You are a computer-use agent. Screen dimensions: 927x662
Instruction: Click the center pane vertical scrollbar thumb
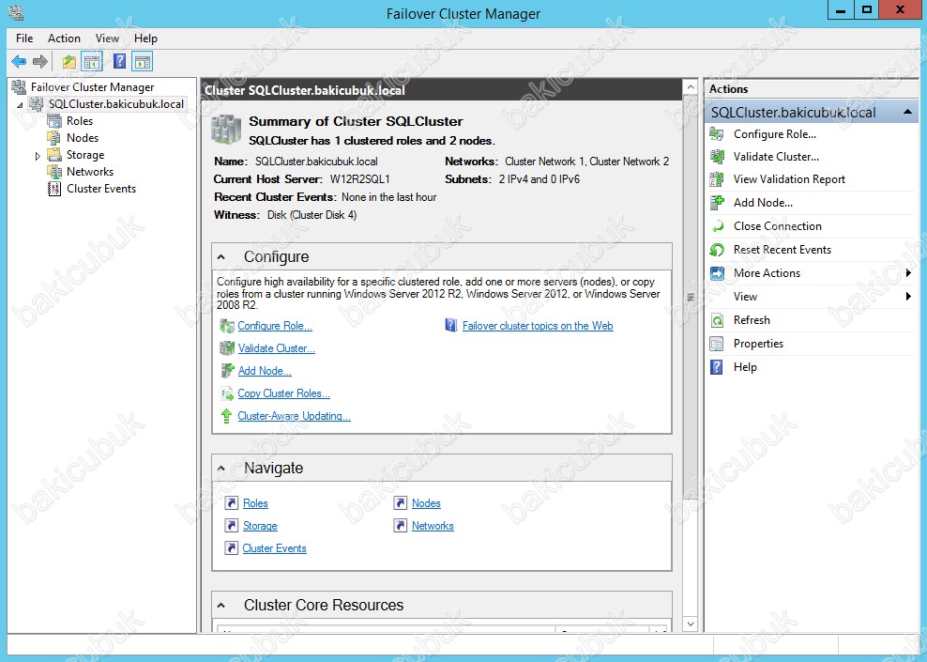pos(690,297)
